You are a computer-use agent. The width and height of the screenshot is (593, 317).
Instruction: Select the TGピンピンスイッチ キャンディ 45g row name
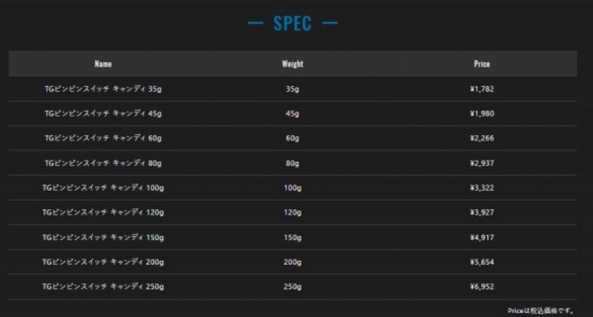[103, 113]
